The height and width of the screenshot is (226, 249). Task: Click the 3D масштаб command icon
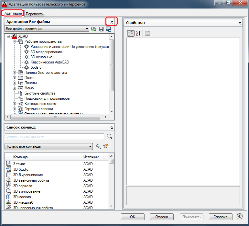coord(9,202)
